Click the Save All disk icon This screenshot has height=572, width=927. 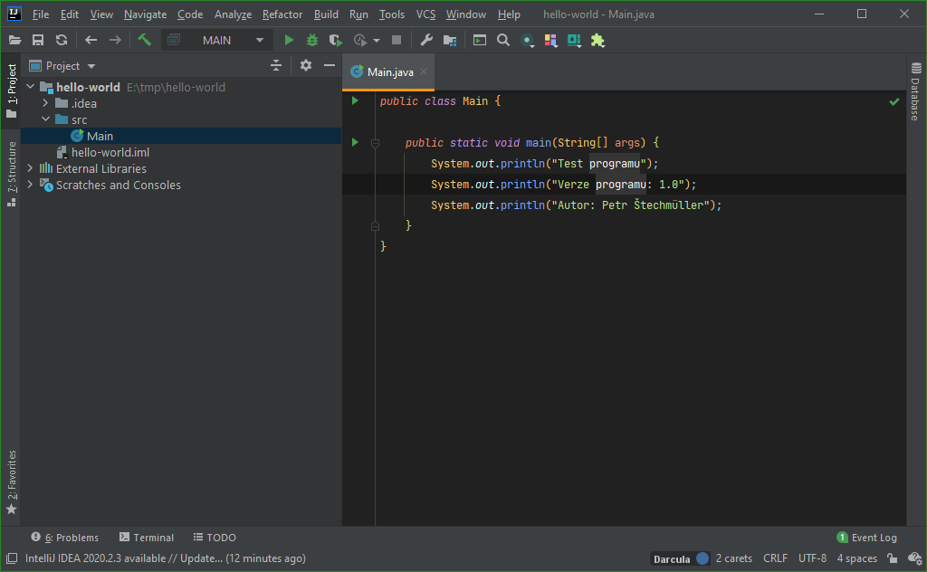point(38,40)
